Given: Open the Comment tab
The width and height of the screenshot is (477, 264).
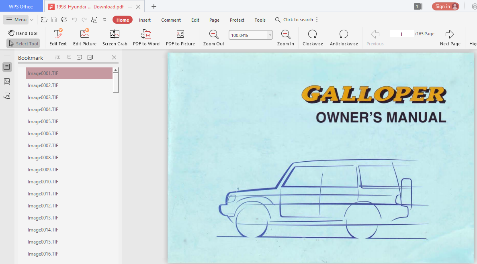Looking at the screenshot, I should (x=171, y=20).
